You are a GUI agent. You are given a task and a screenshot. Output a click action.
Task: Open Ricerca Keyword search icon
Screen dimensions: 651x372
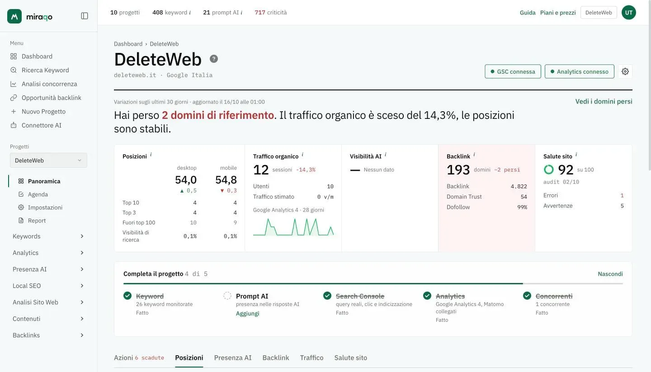point(14,70)
